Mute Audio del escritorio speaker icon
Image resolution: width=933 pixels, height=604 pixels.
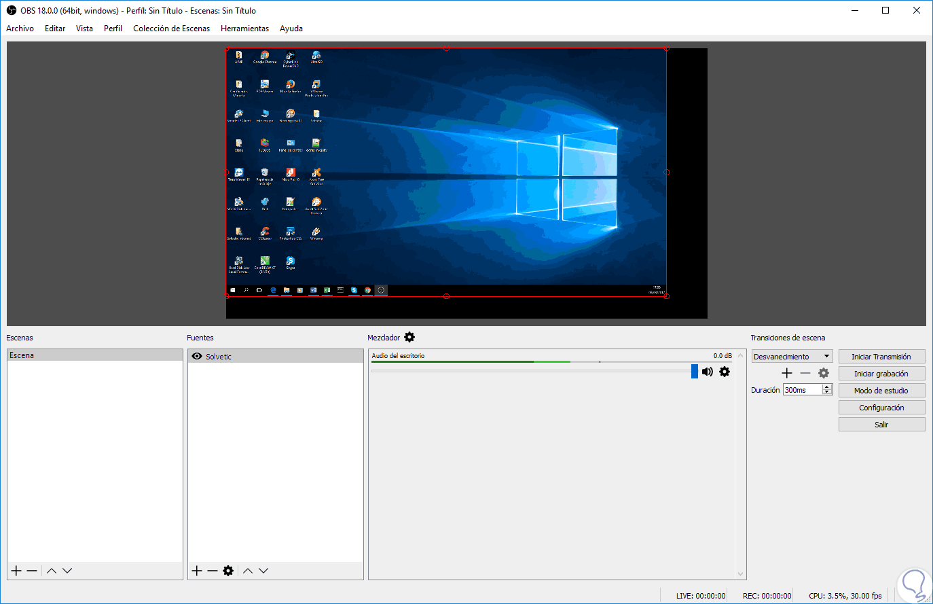(708, 372)
